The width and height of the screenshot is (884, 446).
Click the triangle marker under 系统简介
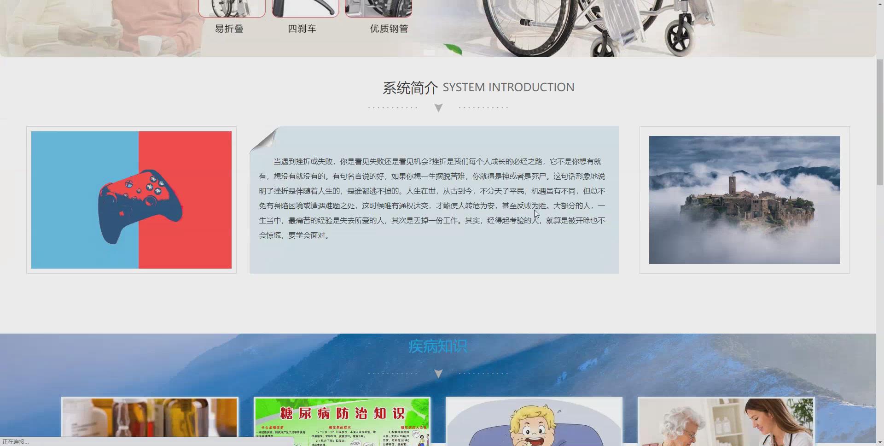(x=438, y=108)
